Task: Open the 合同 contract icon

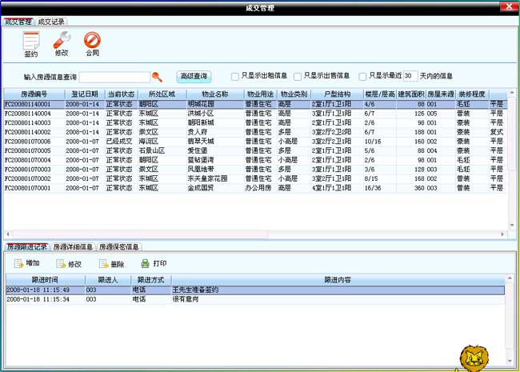Action: click(92, 43)
